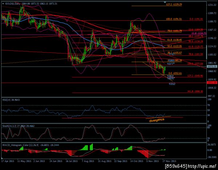Screen dimensions: 218x170
Task: Click 1146.12 on the price axis
Action: tap(212, 38)
